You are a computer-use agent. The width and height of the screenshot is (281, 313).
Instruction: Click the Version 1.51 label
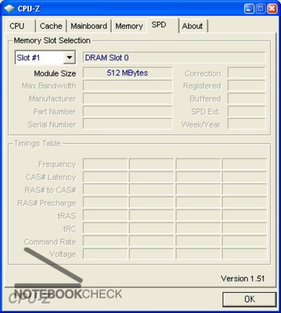tap(243, 279)
